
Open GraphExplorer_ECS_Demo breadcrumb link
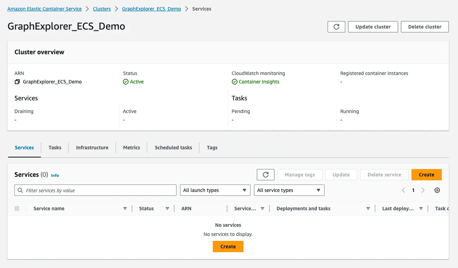(x=151, y=9)
